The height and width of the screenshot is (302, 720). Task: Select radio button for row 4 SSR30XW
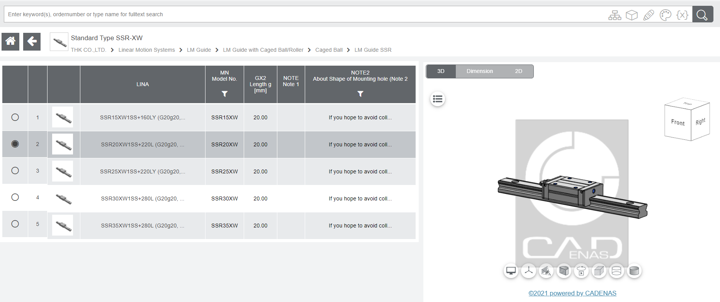[x=15, y=197]
